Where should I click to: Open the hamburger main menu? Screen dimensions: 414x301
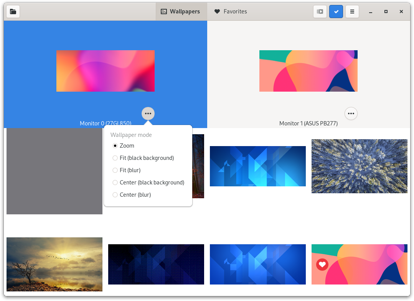pyautogui.click(x=352, y=12)
